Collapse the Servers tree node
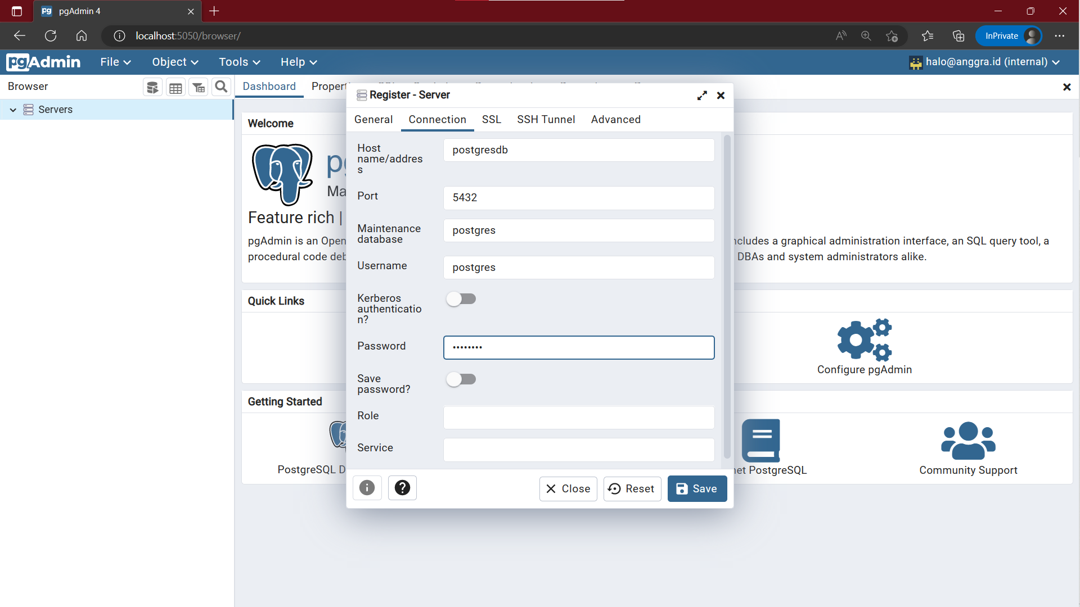The height and width of the screenshot is (607, 1080). pyautogui.click(x=13, y=110)
